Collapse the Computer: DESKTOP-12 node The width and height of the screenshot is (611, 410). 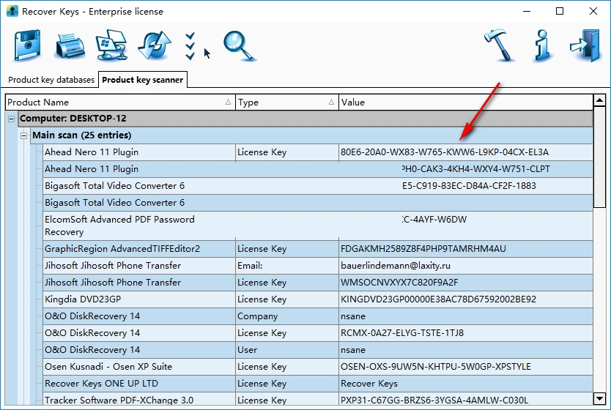tap(12, 119)
